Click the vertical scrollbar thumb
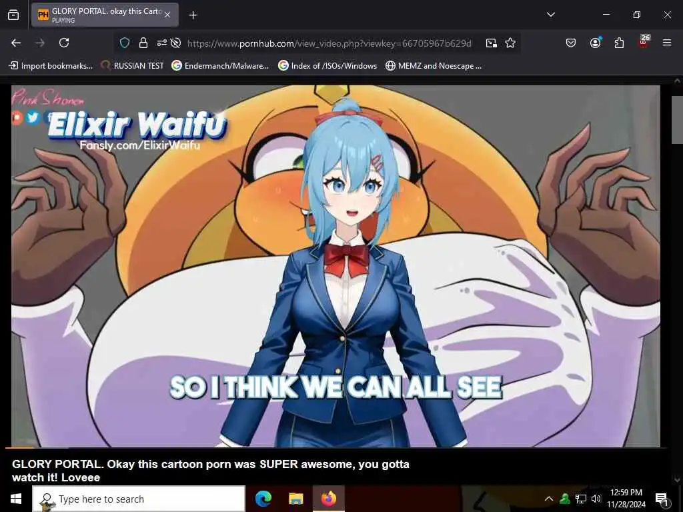683x512 pixels. point(678,120)
